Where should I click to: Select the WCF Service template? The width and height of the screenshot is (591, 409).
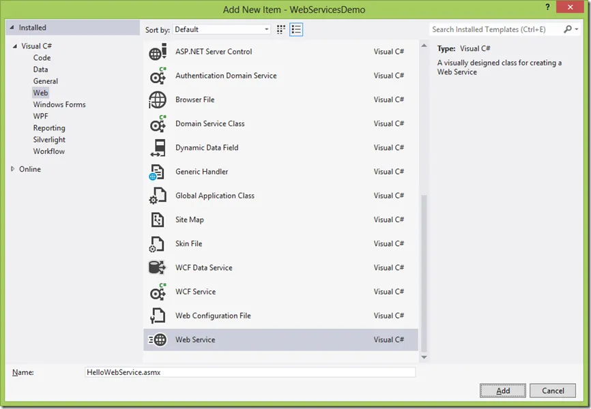pos(280,292)
